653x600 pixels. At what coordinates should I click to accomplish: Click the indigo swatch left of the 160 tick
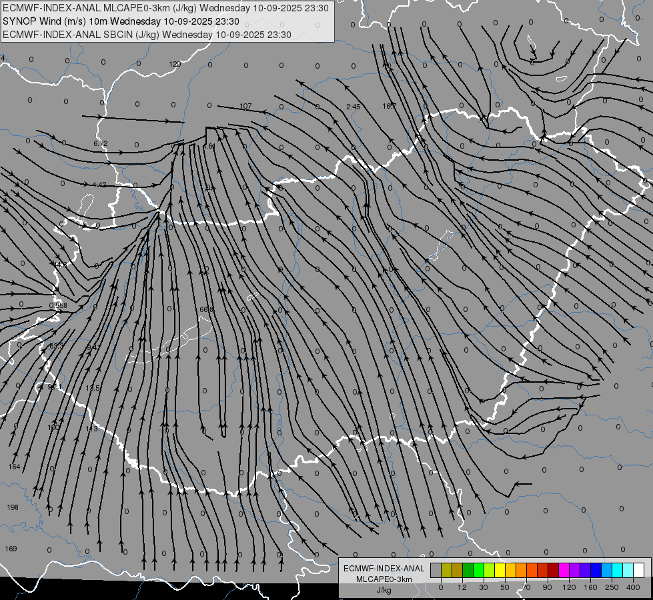tap(586, 570)
